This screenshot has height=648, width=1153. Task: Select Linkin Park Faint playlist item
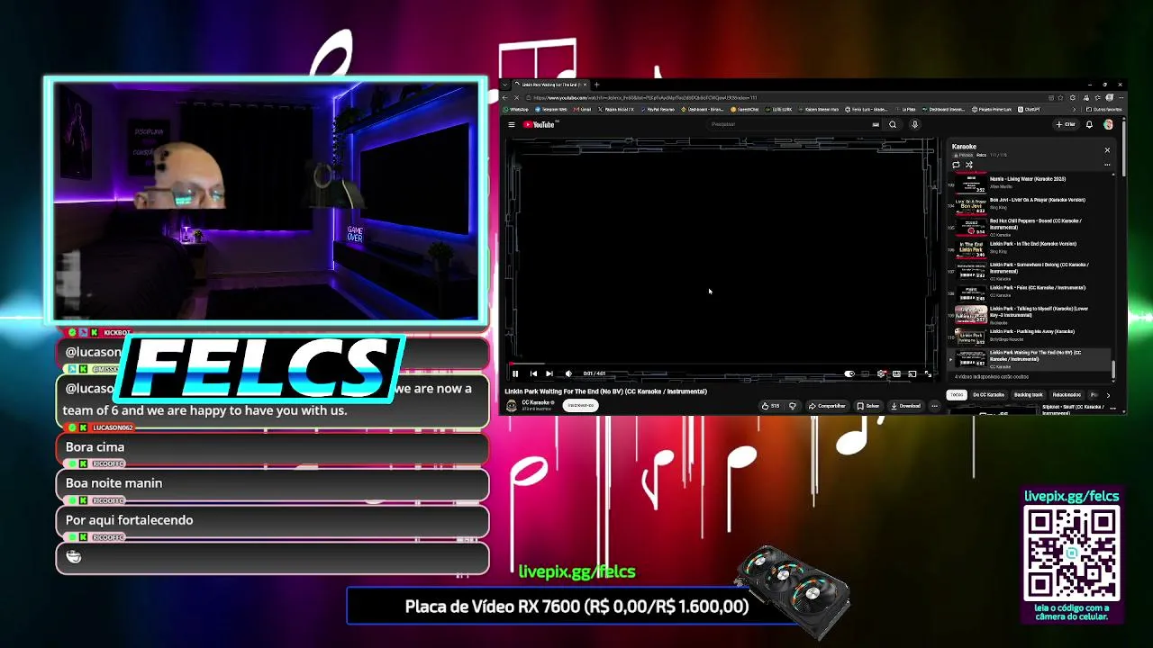(1028, 292)
